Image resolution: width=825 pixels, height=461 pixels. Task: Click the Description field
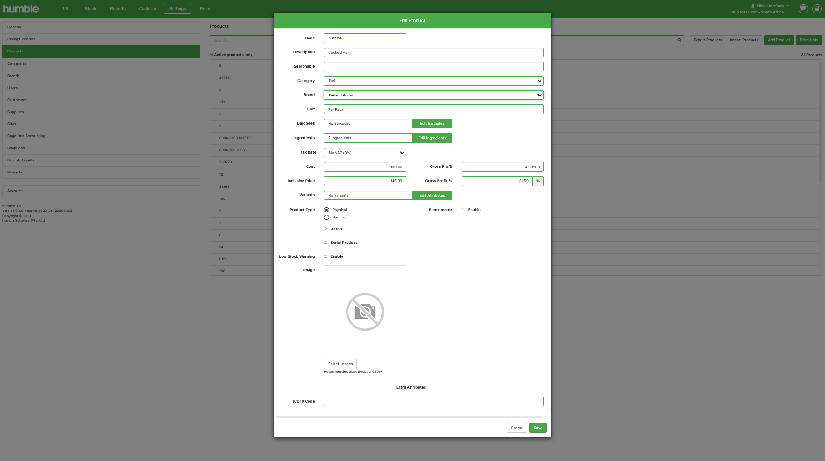point(433,52)
